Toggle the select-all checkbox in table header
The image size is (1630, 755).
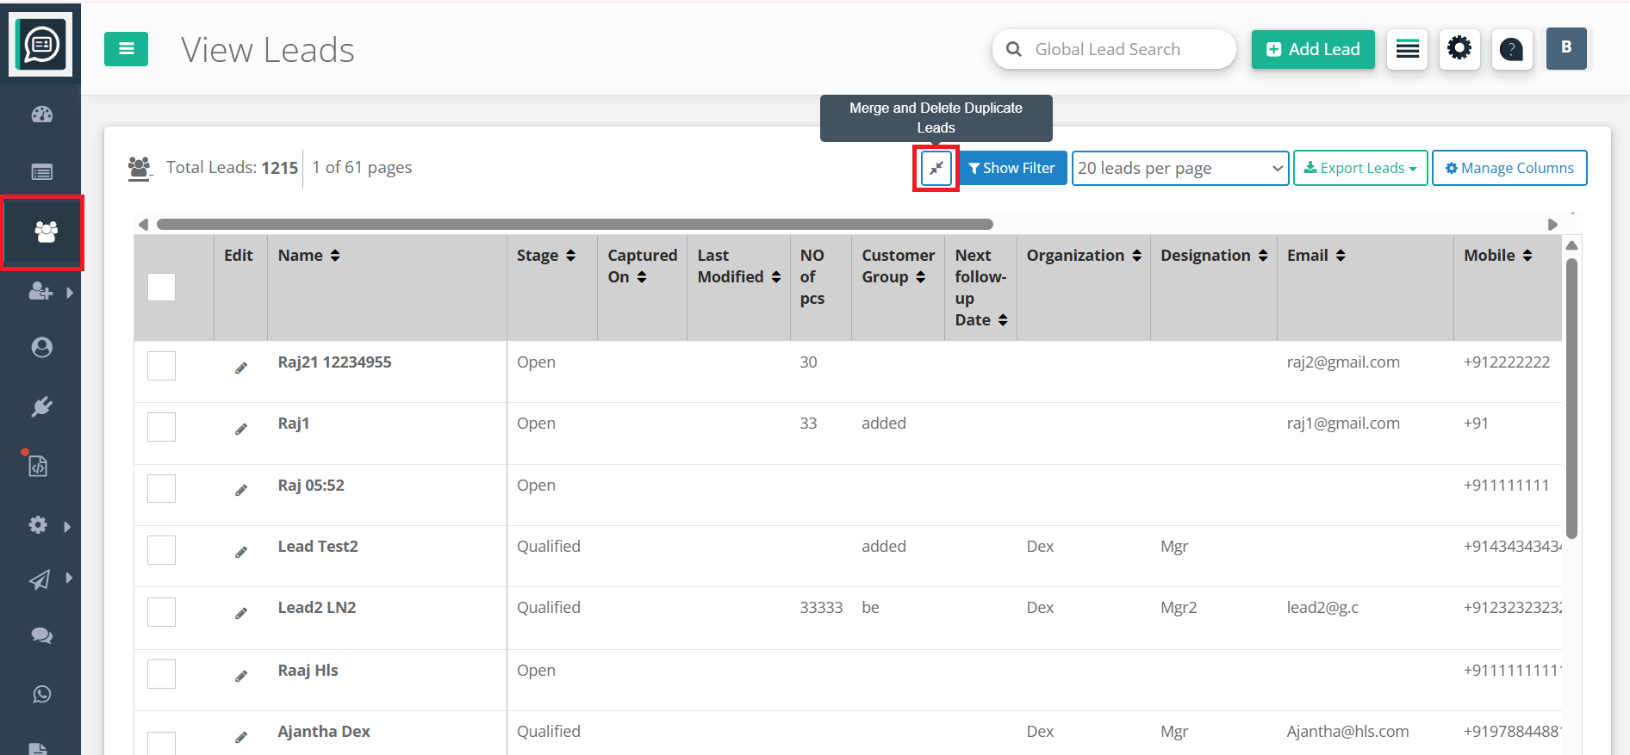coord(161,287)
